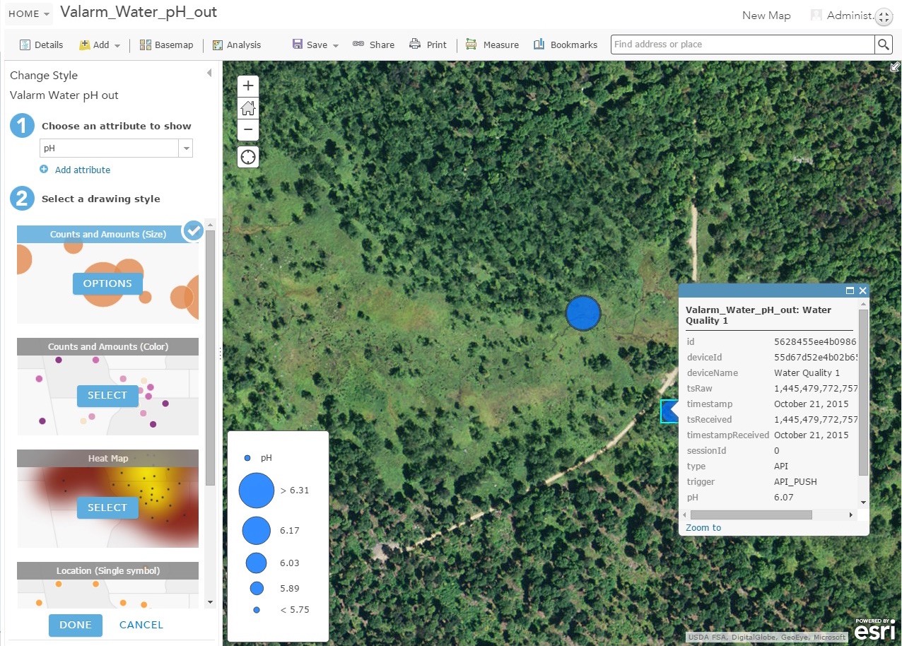Click the find my location icon
The width and height of the screenshot is (902, 646).
click(x=248, y=157)
